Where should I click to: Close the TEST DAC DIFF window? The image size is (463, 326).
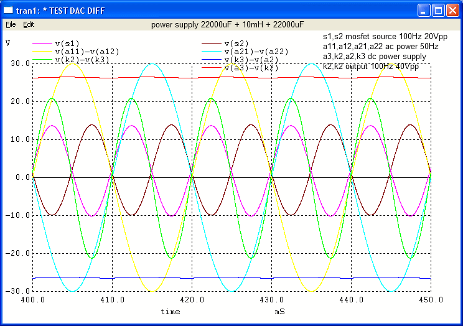(x=452, y=11)
